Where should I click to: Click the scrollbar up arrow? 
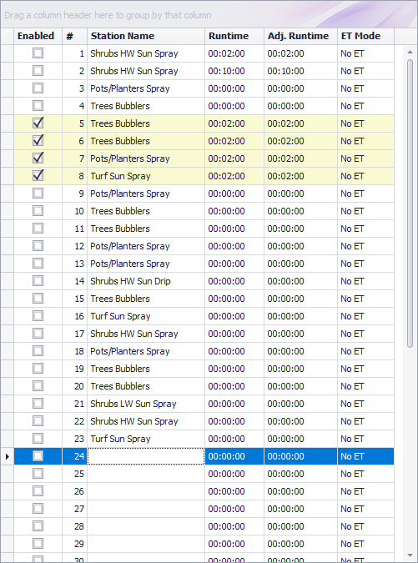tap(410, 53)
